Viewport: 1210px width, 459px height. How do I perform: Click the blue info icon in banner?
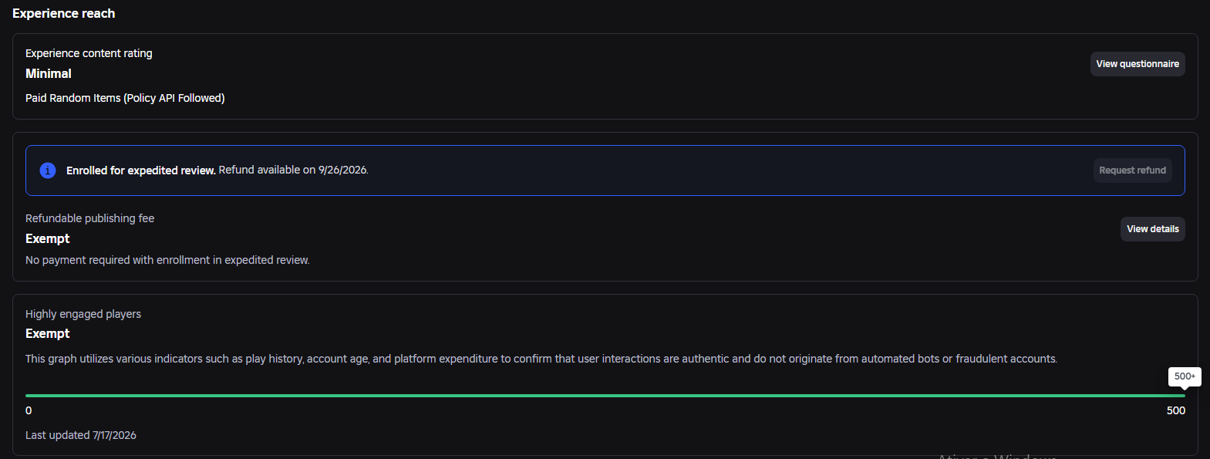48,170
